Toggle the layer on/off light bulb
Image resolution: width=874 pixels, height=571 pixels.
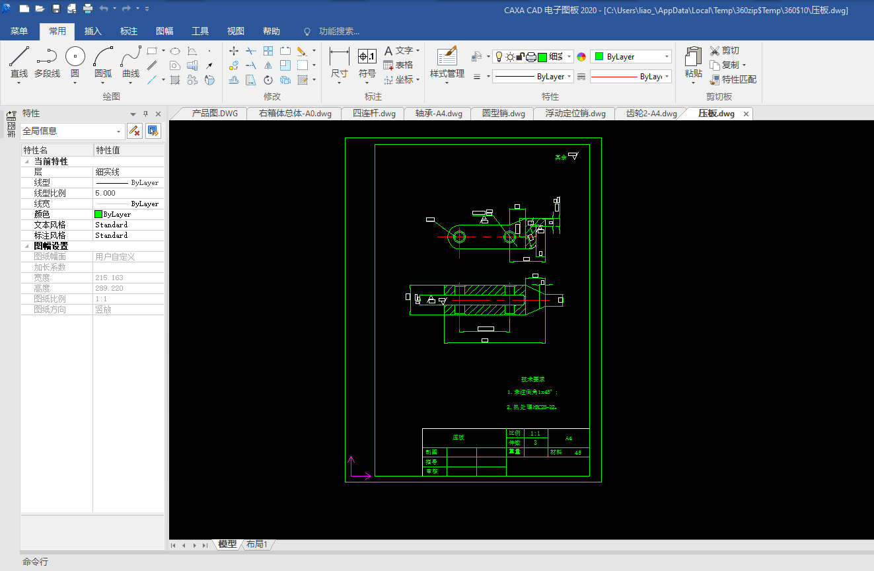click(x=499, y=57)
